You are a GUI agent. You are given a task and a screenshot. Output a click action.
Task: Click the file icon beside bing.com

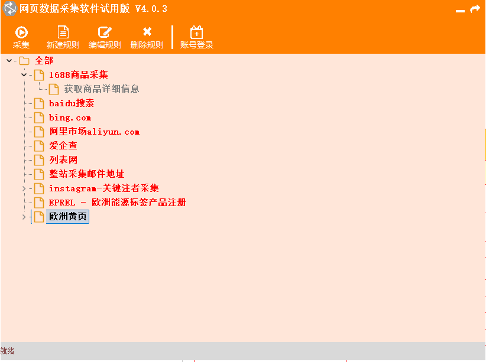point(39,118)
